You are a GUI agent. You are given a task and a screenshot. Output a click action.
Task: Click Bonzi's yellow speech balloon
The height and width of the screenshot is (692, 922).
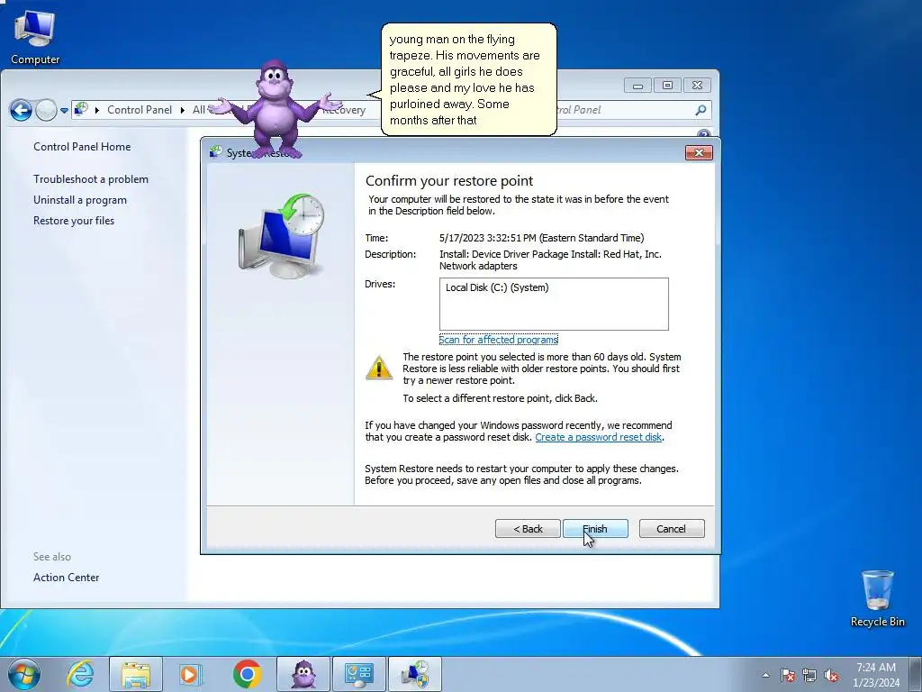tap(468, 79)
